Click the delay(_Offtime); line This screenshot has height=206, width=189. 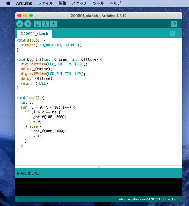[38, 79]
